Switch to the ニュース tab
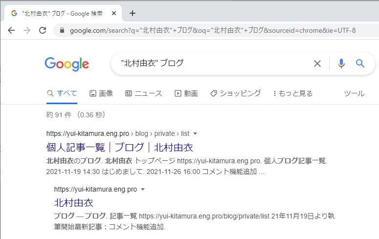Screen dimensions: 379x239 (144, 93)
